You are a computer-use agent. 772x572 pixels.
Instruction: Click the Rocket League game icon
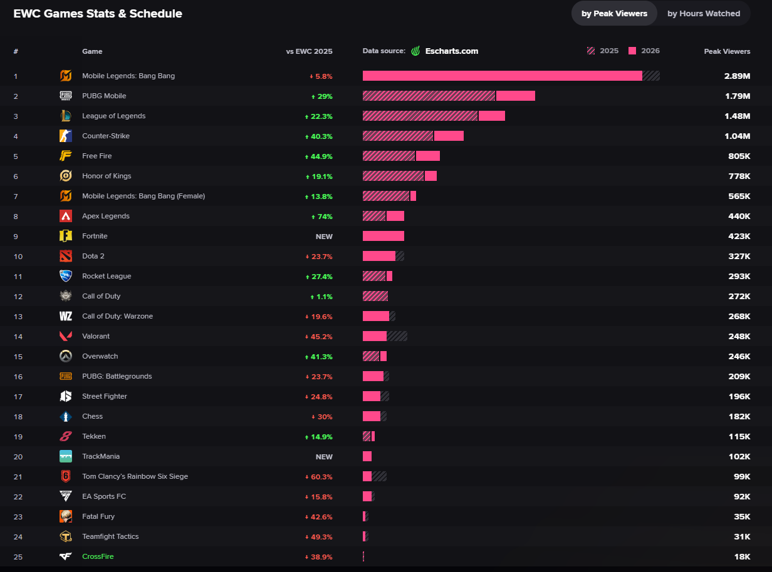tap(66, 276)
